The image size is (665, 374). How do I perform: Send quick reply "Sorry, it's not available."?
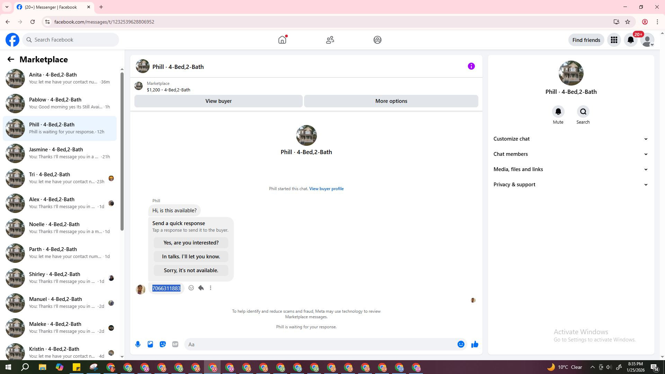pyautogui.click(x=191, y=270)
